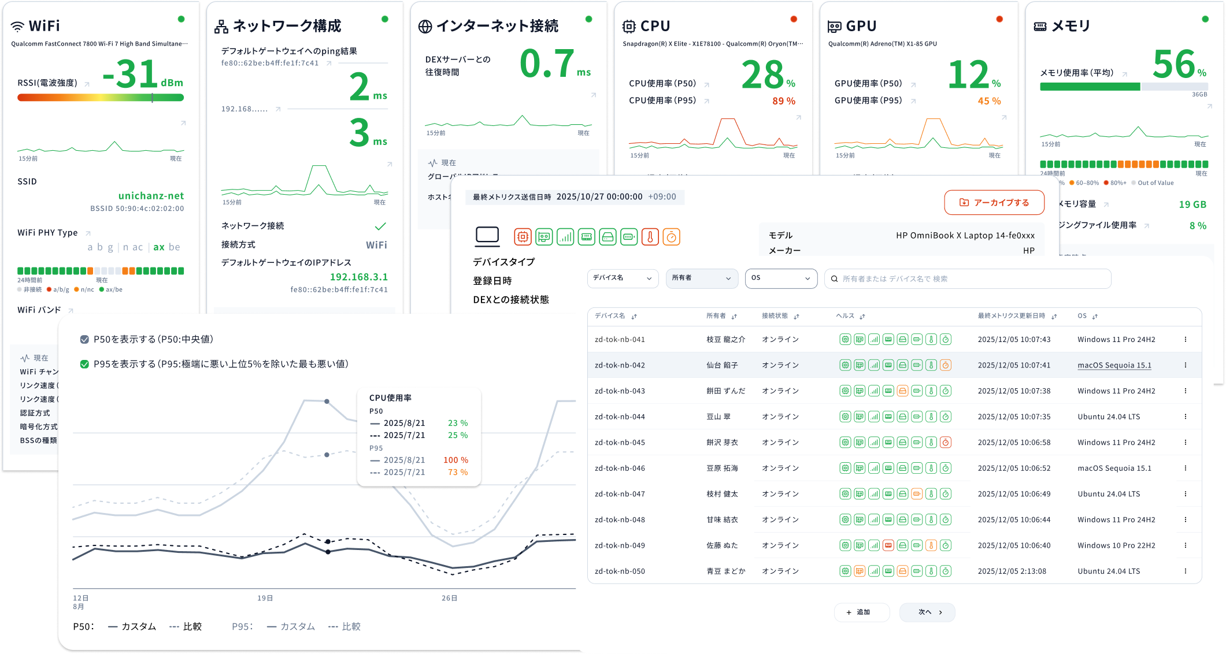Toggle the P50 median display checkbox

(x=84, y=340)
